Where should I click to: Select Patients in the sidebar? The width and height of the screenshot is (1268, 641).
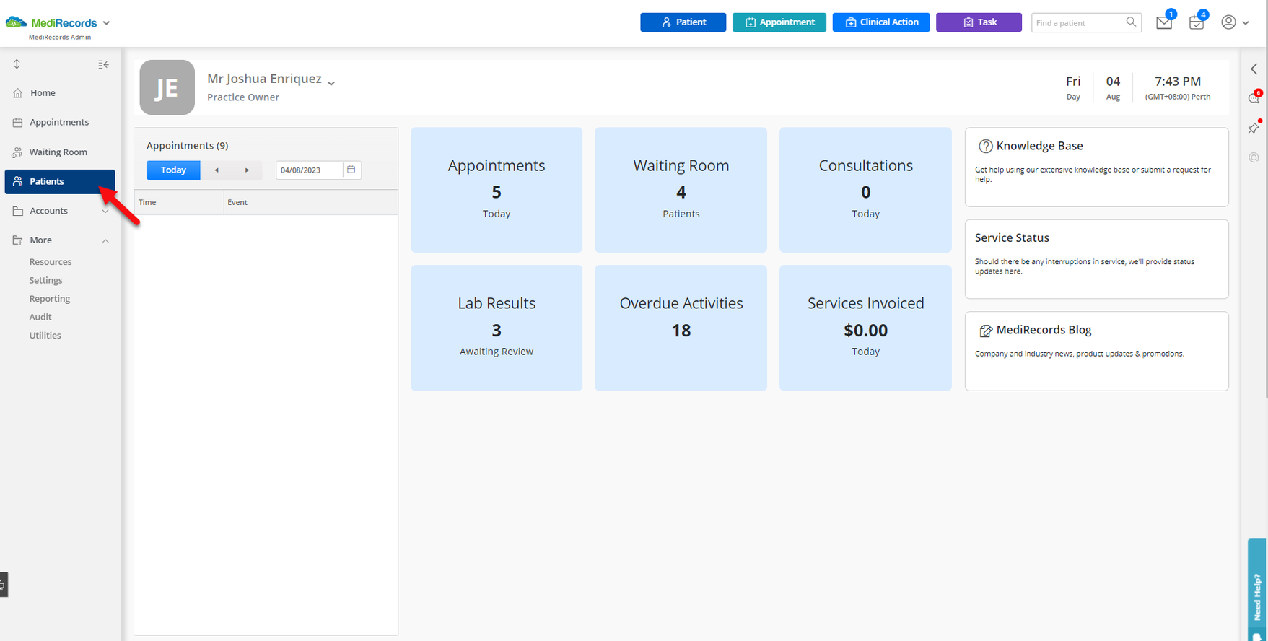tap(60, 182)
